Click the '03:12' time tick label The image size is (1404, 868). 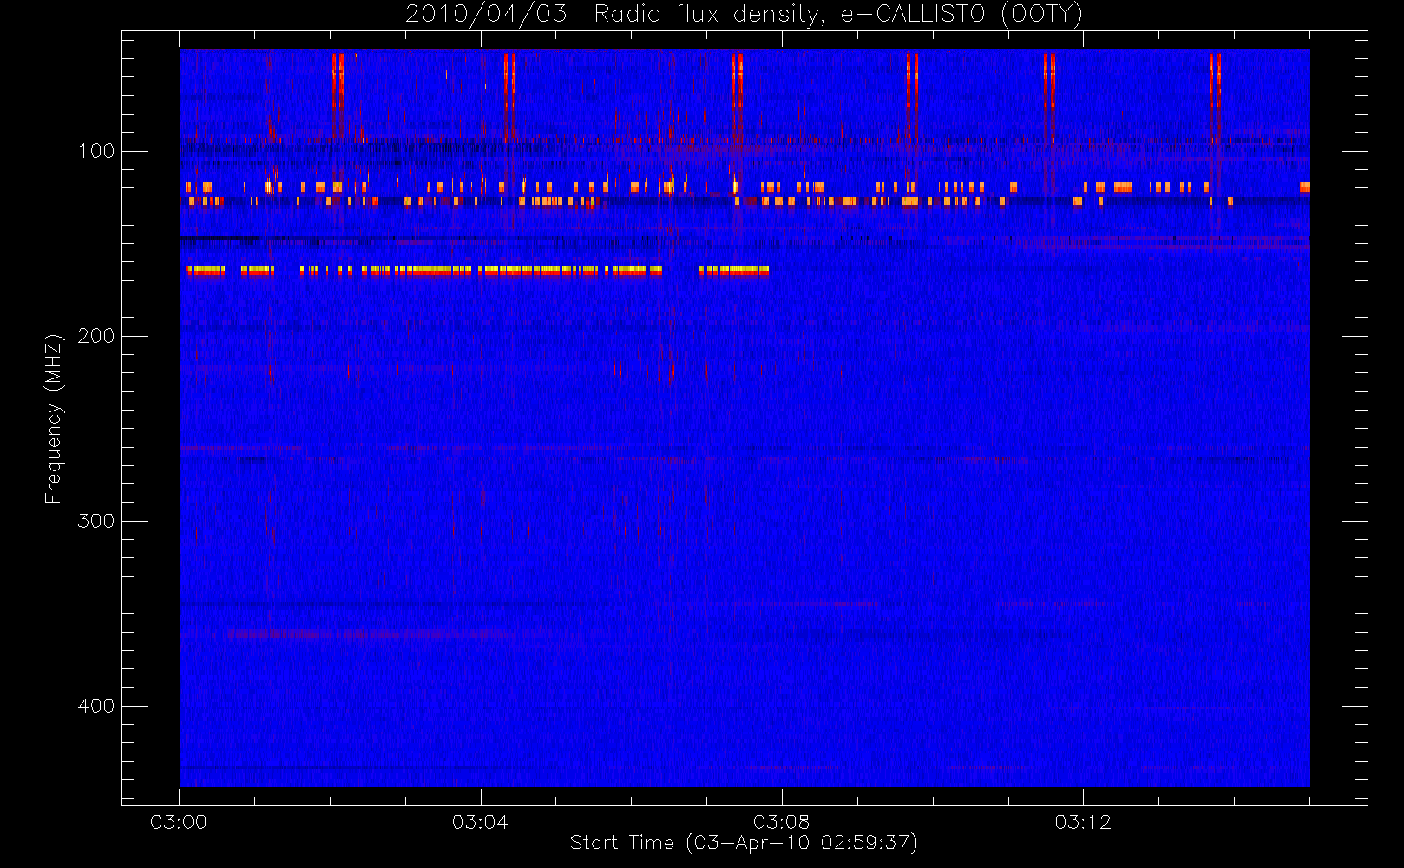(1083, 822)
